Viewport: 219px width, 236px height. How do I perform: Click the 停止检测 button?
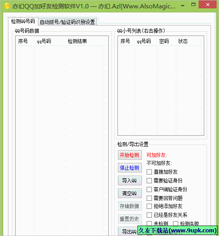[x=130, y=168]
